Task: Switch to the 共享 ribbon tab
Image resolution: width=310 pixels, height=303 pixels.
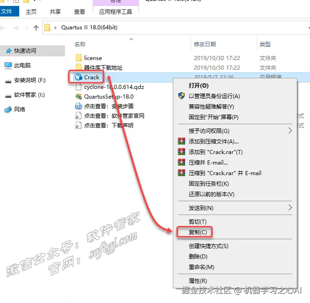Action: click(55, 12)
